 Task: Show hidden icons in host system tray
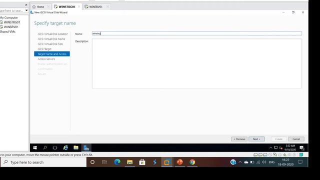pos(240,162)
